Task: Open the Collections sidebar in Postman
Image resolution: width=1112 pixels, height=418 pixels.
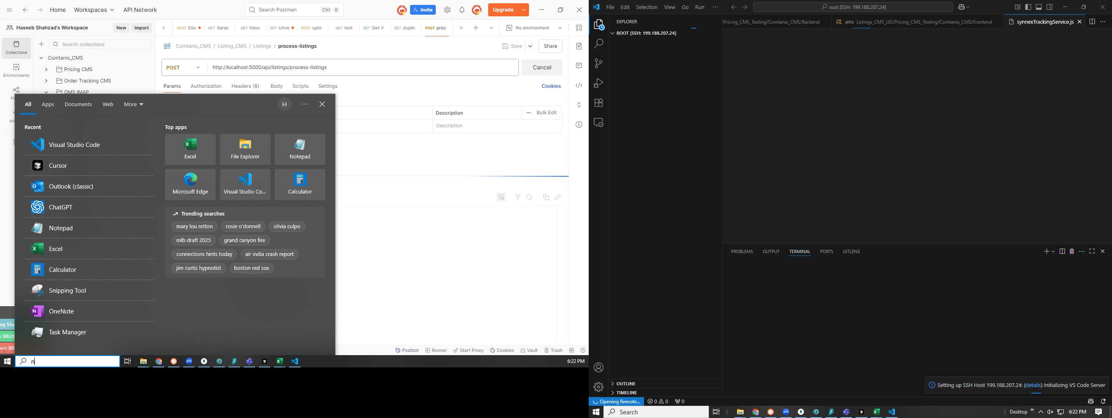Action: [16, 48]
